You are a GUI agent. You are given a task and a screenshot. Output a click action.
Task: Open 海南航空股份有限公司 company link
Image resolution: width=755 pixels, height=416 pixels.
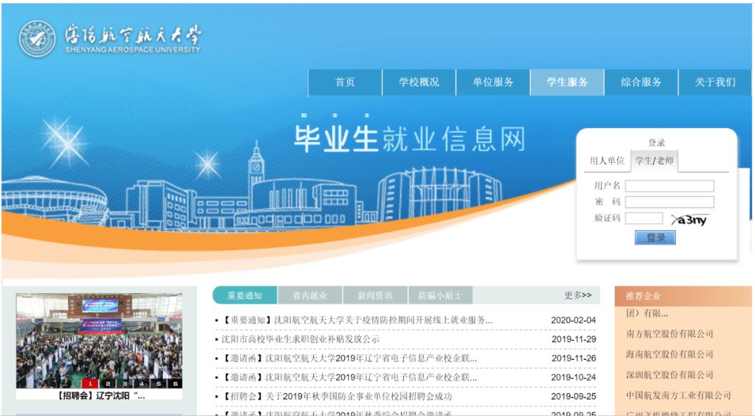[669, 354]
